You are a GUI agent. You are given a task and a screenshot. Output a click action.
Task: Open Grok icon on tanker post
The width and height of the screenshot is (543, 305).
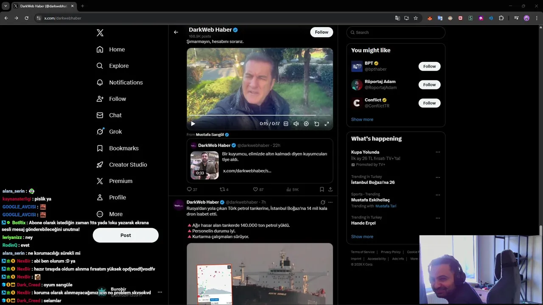323,202
